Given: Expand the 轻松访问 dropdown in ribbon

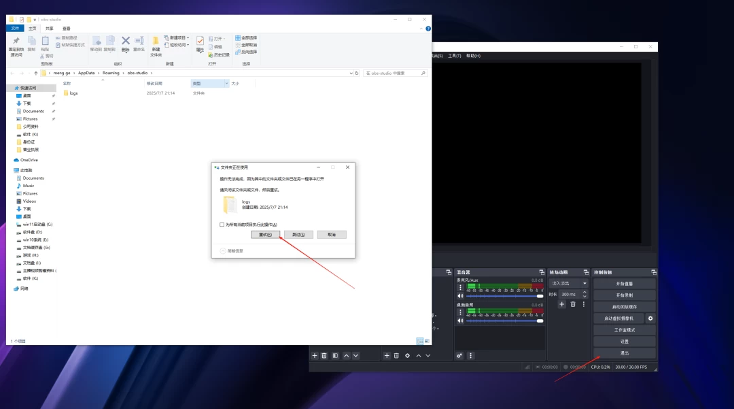Looking at the screenshot, I should 177,45.
